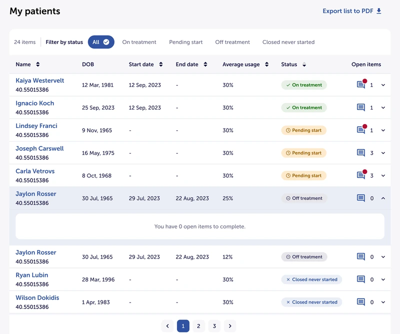Expand Lindsey Franci row

pos(383,130)
